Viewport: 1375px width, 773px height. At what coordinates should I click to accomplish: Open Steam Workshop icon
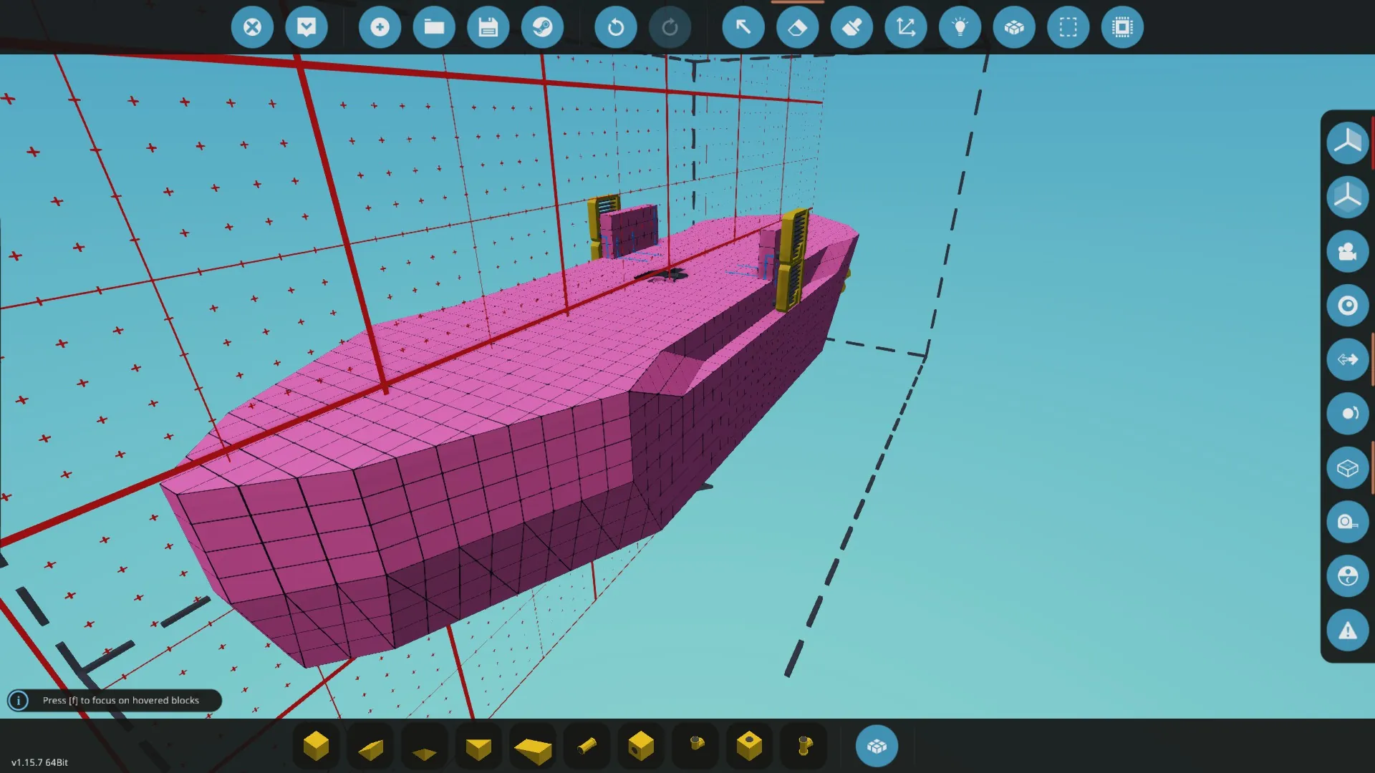click(x=542, y=27)
